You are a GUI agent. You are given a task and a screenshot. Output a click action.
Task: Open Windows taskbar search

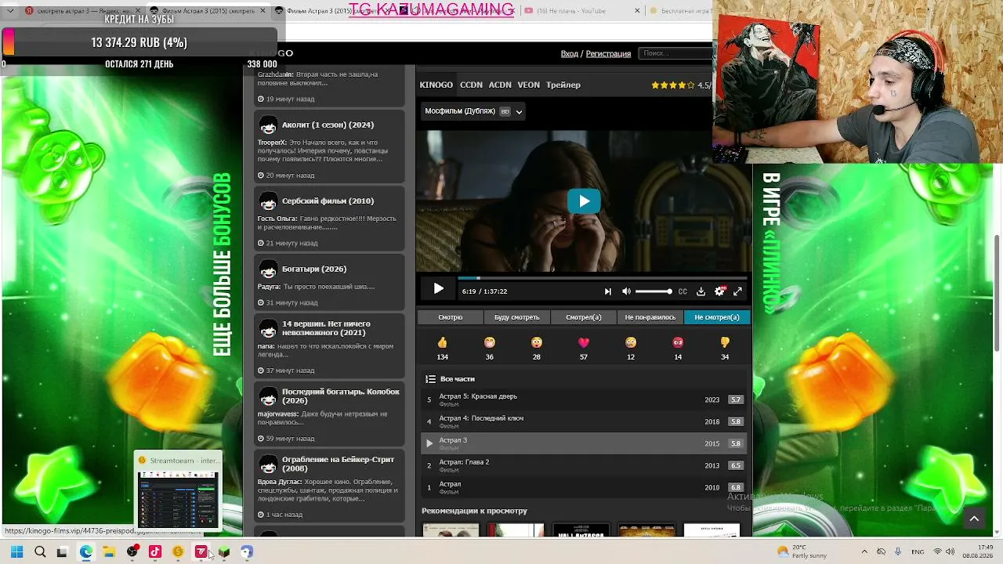[x=40, y=552]
